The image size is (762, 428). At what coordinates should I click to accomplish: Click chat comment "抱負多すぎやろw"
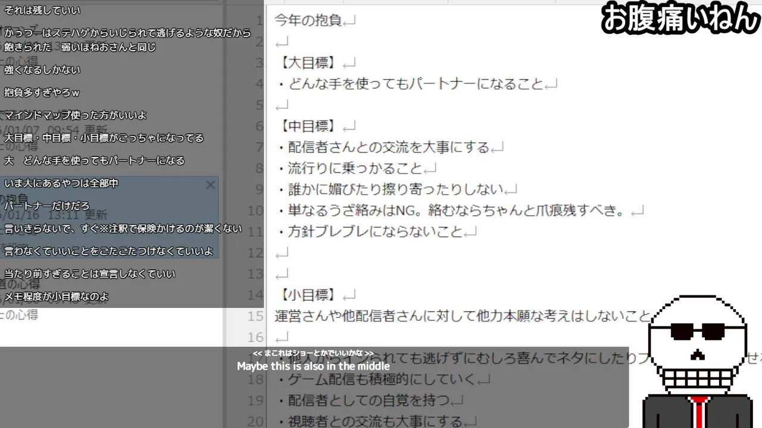(x=42, y=93)
